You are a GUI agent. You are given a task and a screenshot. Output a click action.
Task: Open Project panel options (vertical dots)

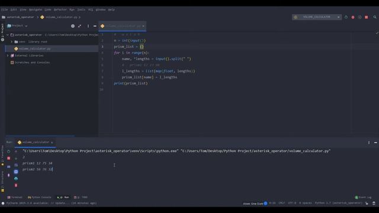point(88,26)
